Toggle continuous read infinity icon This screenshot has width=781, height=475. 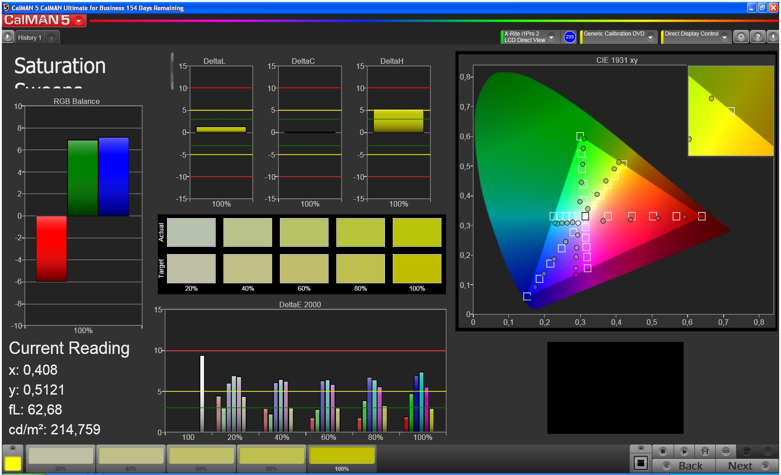[726, 451]
